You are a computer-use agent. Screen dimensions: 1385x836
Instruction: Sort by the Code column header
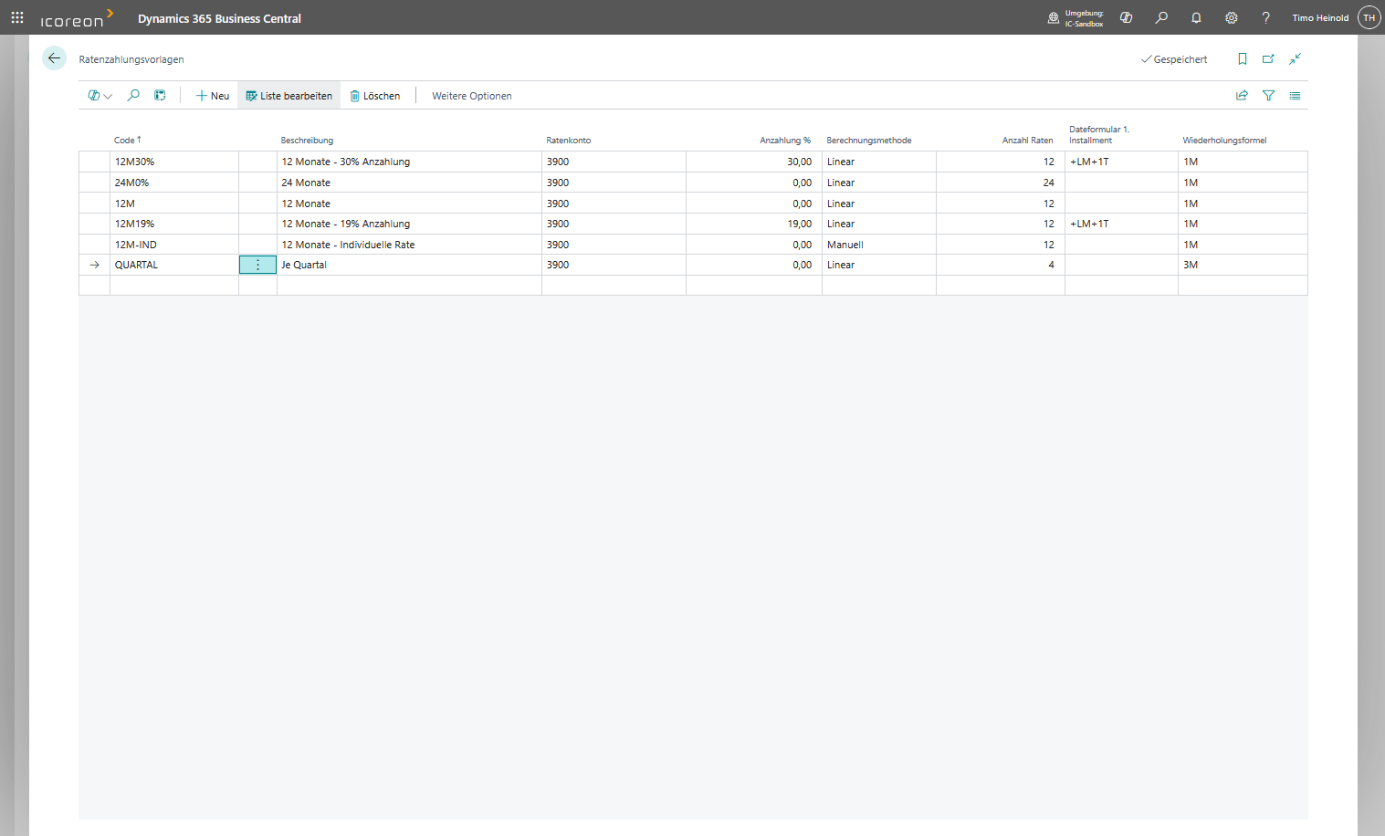click(125, 141)
